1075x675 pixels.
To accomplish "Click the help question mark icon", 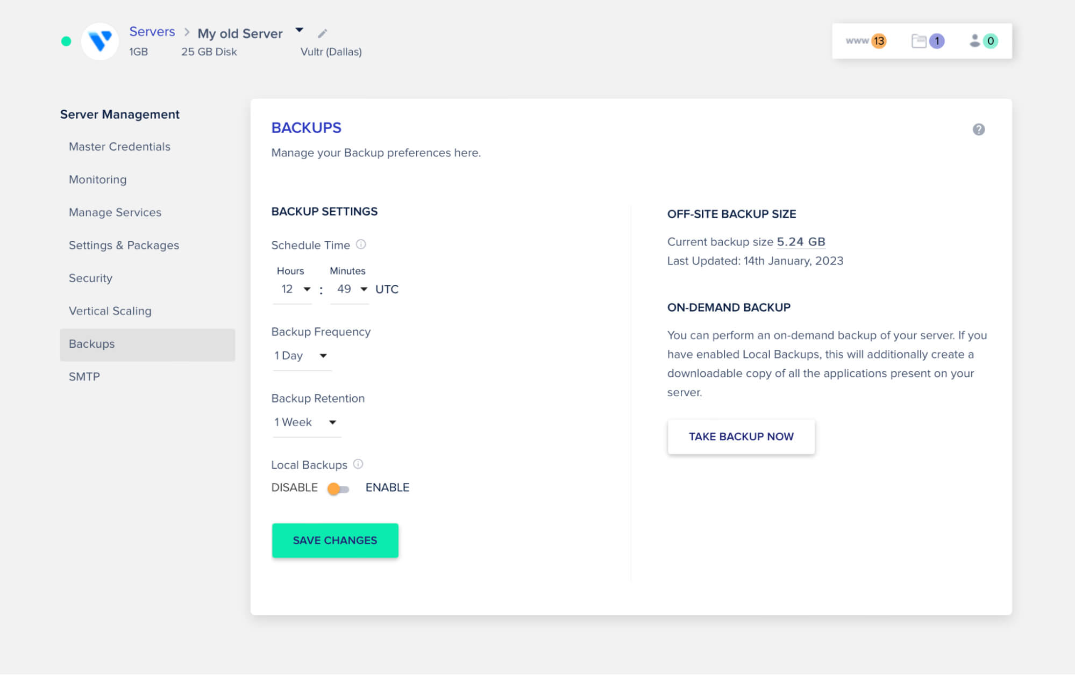I will (x=979, y=130).
